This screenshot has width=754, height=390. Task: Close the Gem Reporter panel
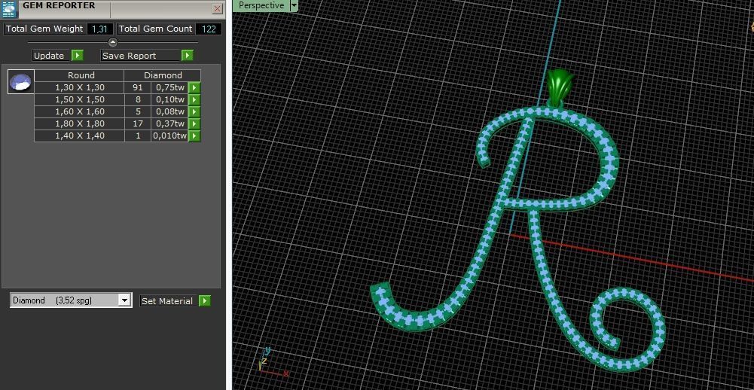pyautogui.click(x=218, y=8)
